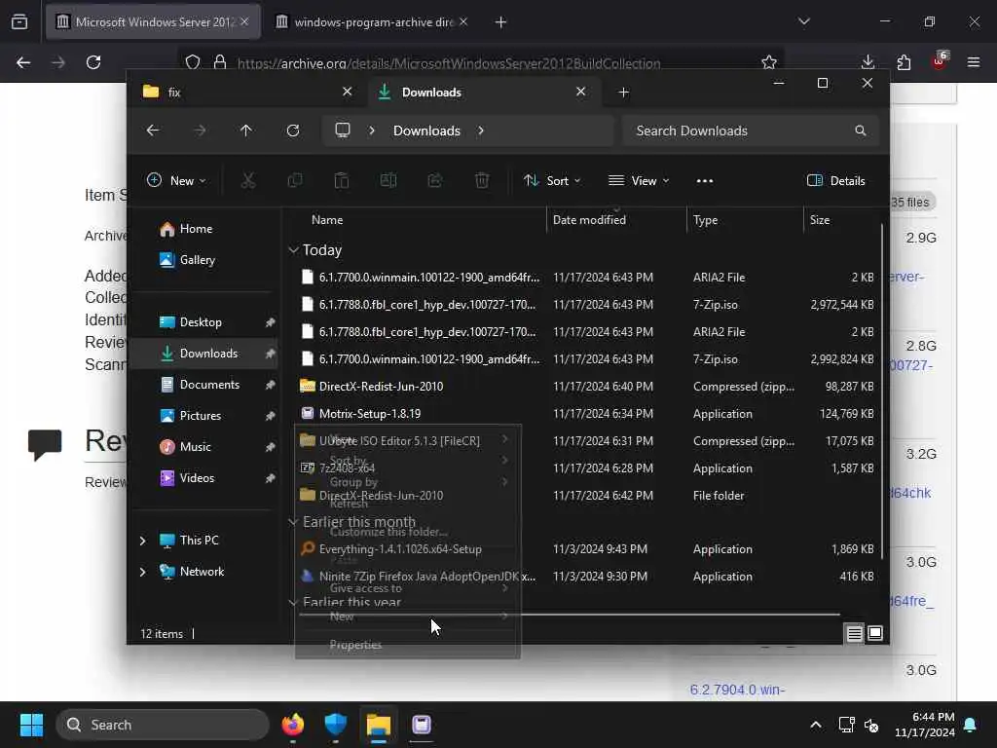Open Firefox list all tabs dropdown
Image resolution: width=997 pixels, height=748 pixels.
coord(803,21)
